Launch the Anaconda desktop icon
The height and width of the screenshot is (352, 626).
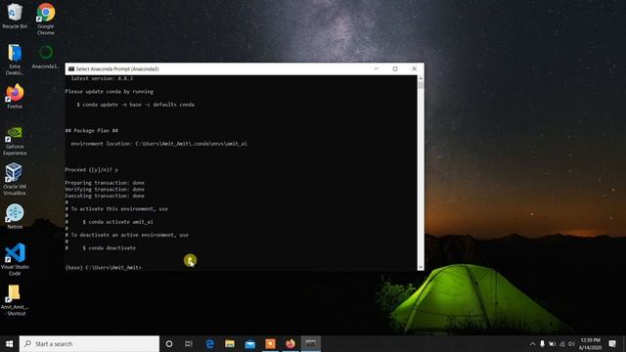click(46, 57)
